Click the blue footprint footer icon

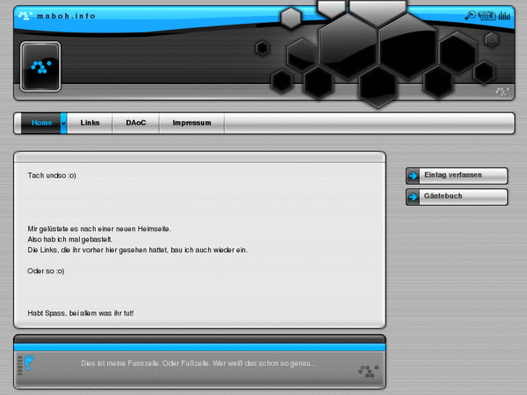click(x=29, y=362)
